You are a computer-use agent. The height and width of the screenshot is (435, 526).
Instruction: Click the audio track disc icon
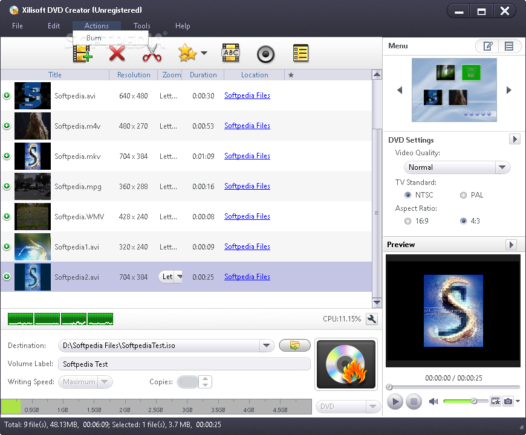pyautogui.click(x=265, y=54)
